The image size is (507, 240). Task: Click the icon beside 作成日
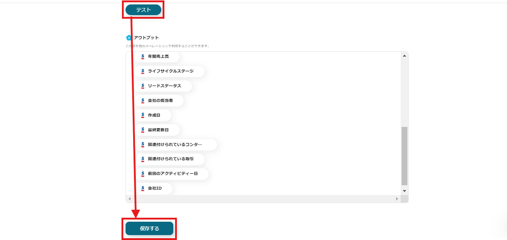[143, 115]
